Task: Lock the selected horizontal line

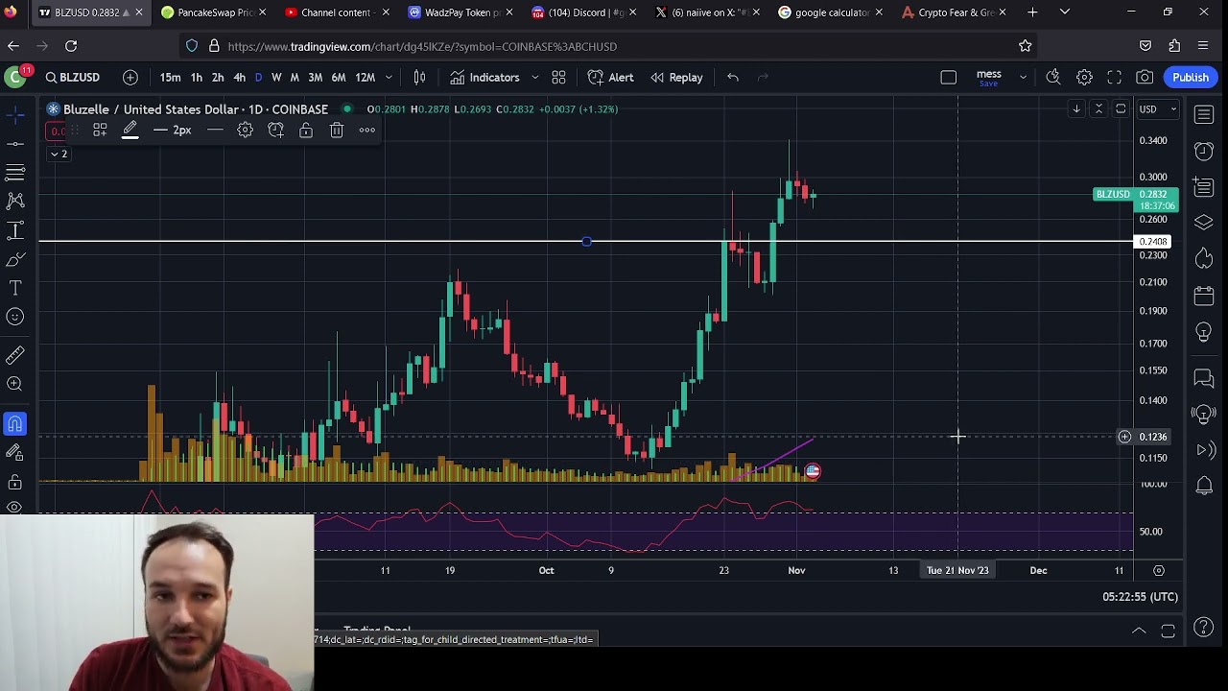Action: (306, 130)
